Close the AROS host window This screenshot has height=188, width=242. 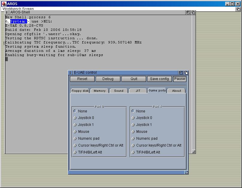point(238,4)
